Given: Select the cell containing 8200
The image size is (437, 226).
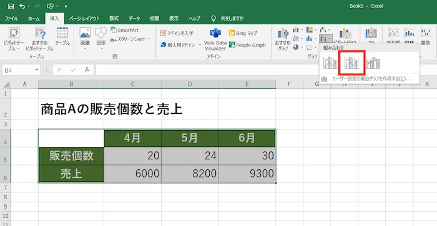Looking at the screenshot, I should pyautogui.click(x=190, y=174).
